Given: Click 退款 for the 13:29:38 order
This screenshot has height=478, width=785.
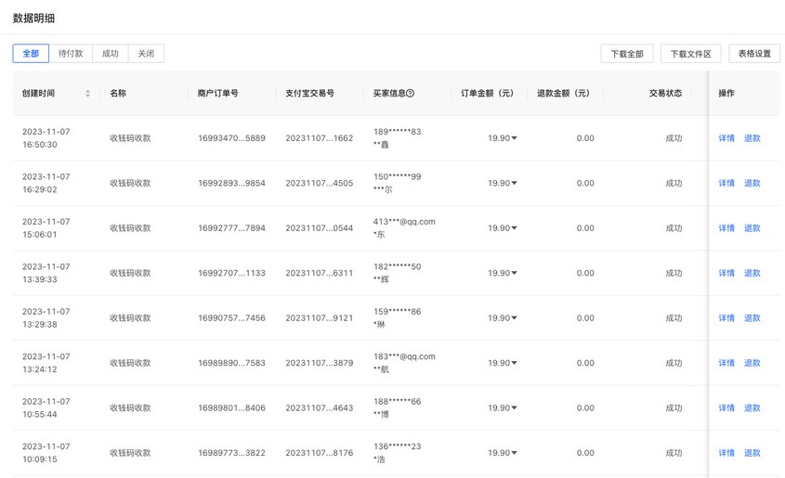Looking at the screenshot, I should tap(752, 318).
